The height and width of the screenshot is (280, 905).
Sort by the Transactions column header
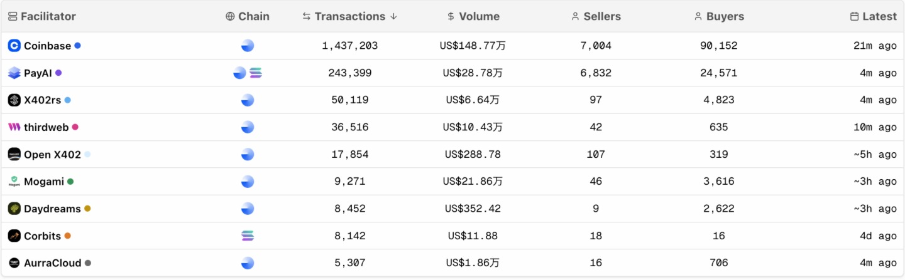click(x=349, y=17)
